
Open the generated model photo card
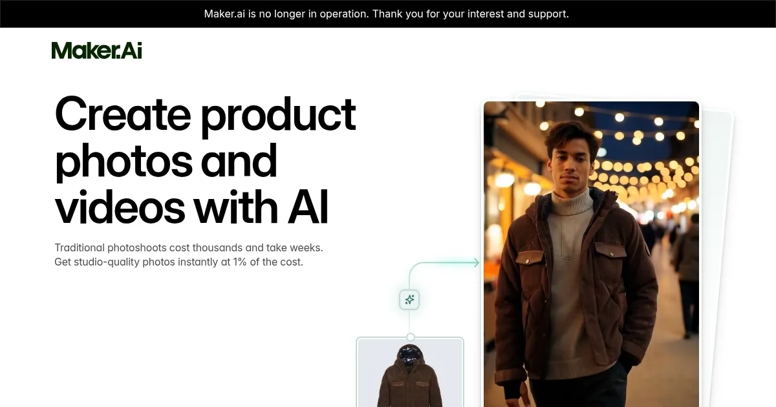pos(591,254)
